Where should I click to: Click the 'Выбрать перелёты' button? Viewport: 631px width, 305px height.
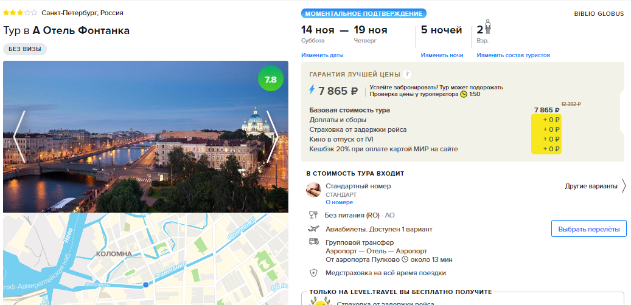(x=589, y=228)
